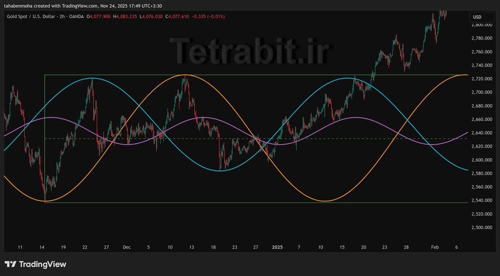Click the Dec label on the time axis
The height and width of the screenshot is (276, 500).
pyautogui.click(x=127, y=247)
